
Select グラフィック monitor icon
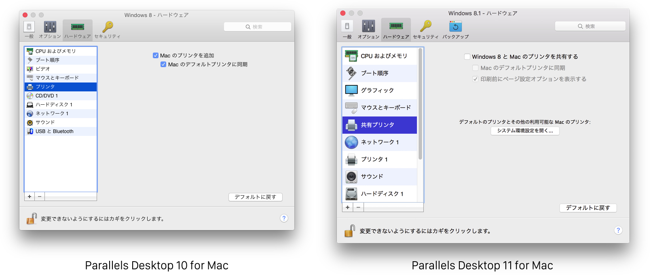[x=351, y=90]
